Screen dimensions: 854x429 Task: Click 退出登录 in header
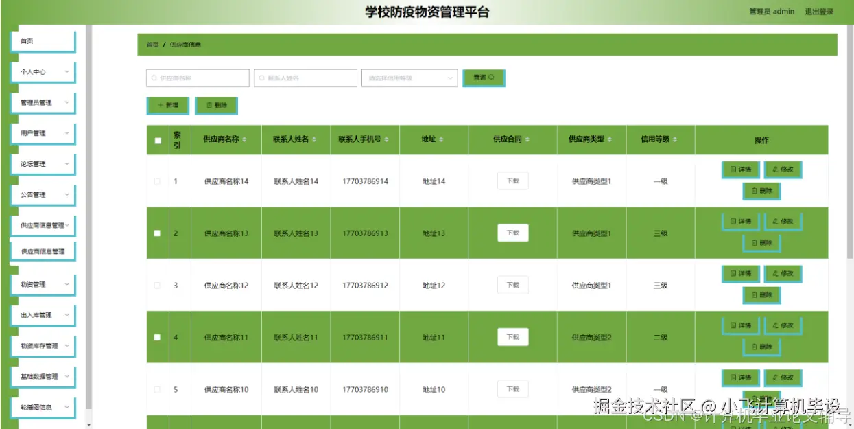pyautogui.click(x=819, y=12)
